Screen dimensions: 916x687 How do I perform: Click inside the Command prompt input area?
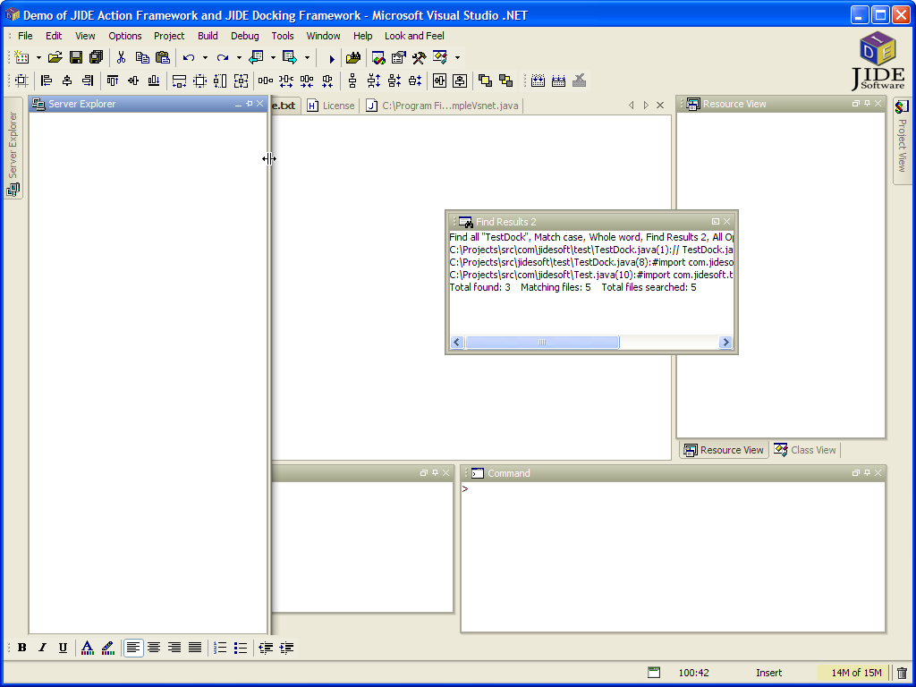673,556
